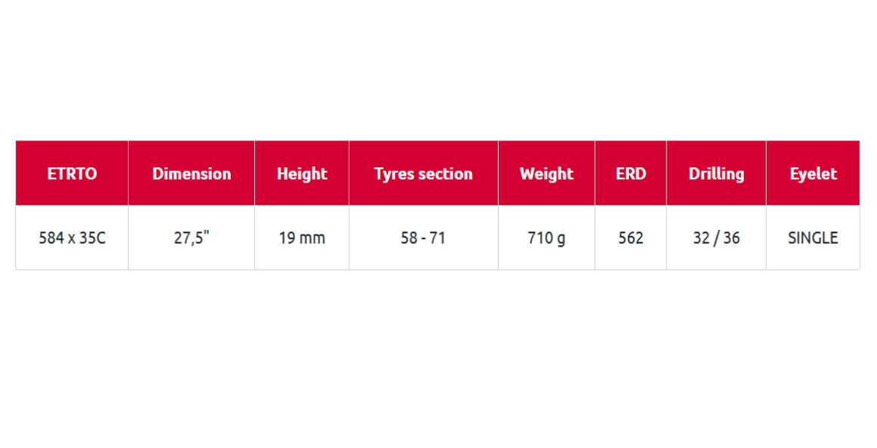Click the 19 mm height value

point(302,238)
